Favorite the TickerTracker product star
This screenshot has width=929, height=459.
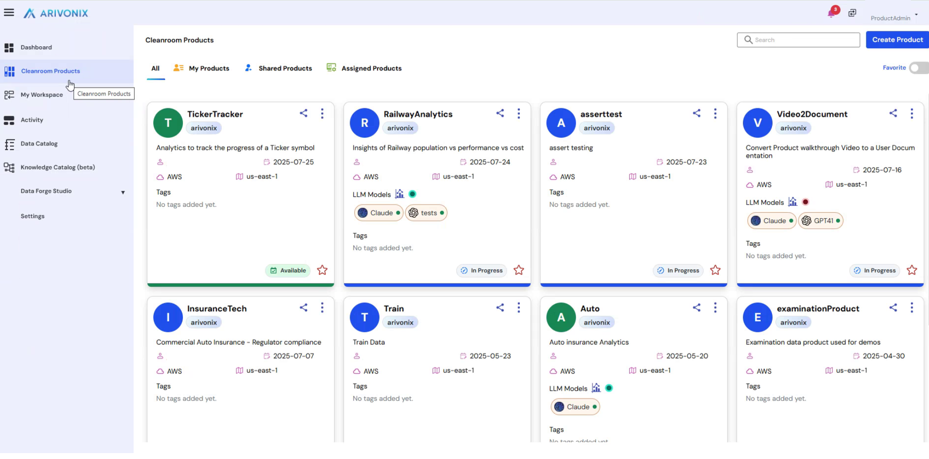pos(322,270)
